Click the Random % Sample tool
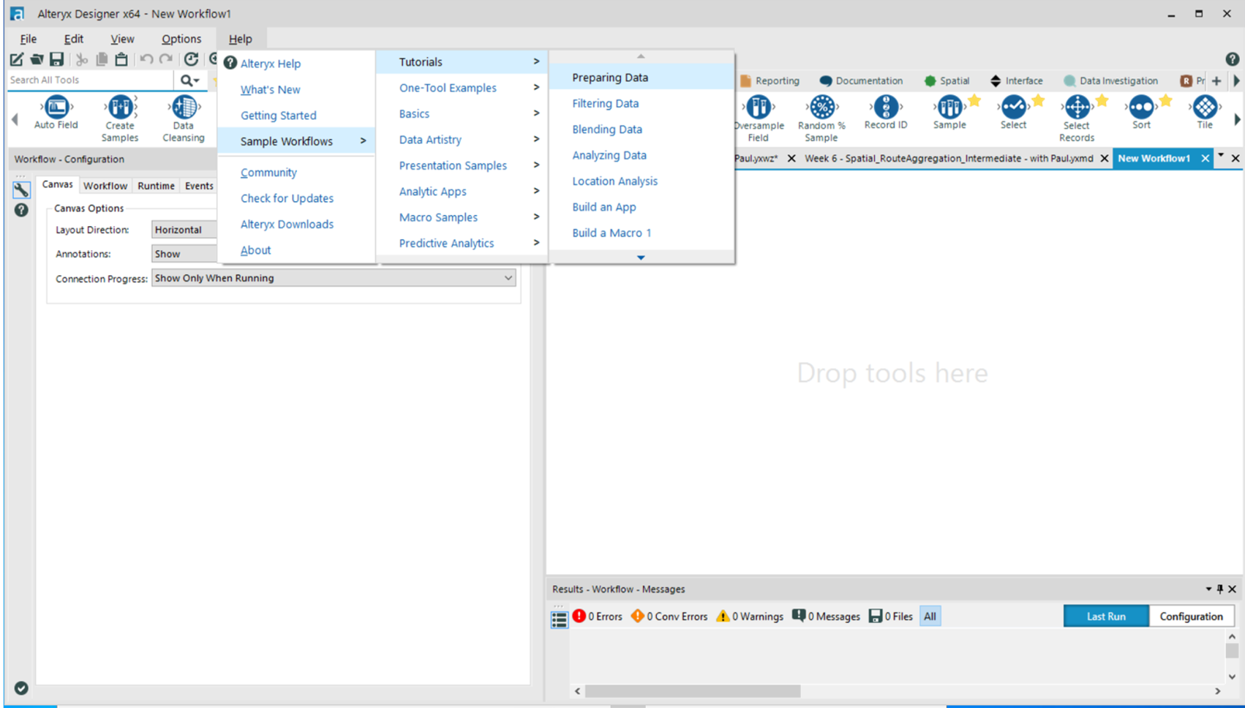 click(x=821, y=108)
